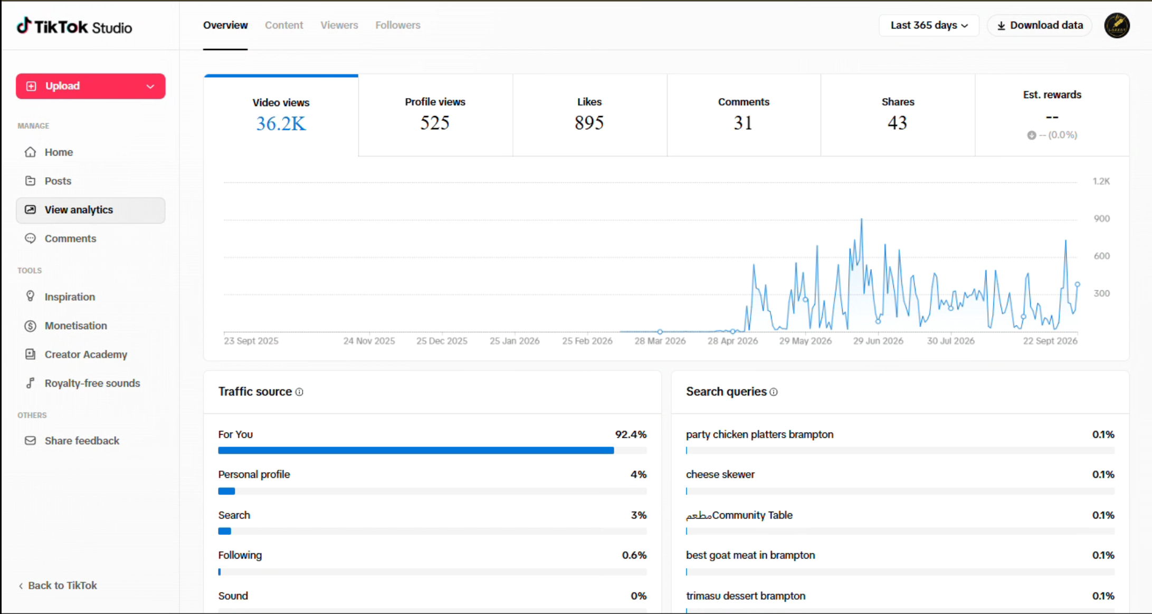Select the Comments metric card

[x=744, y=115]
